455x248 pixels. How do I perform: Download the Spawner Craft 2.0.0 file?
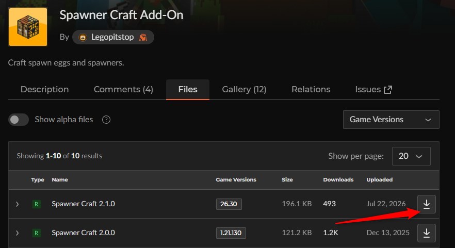tap(426, 233)
